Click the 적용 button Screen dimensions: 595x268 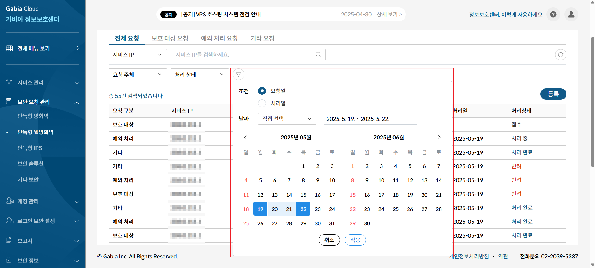[x=355, y=240]
